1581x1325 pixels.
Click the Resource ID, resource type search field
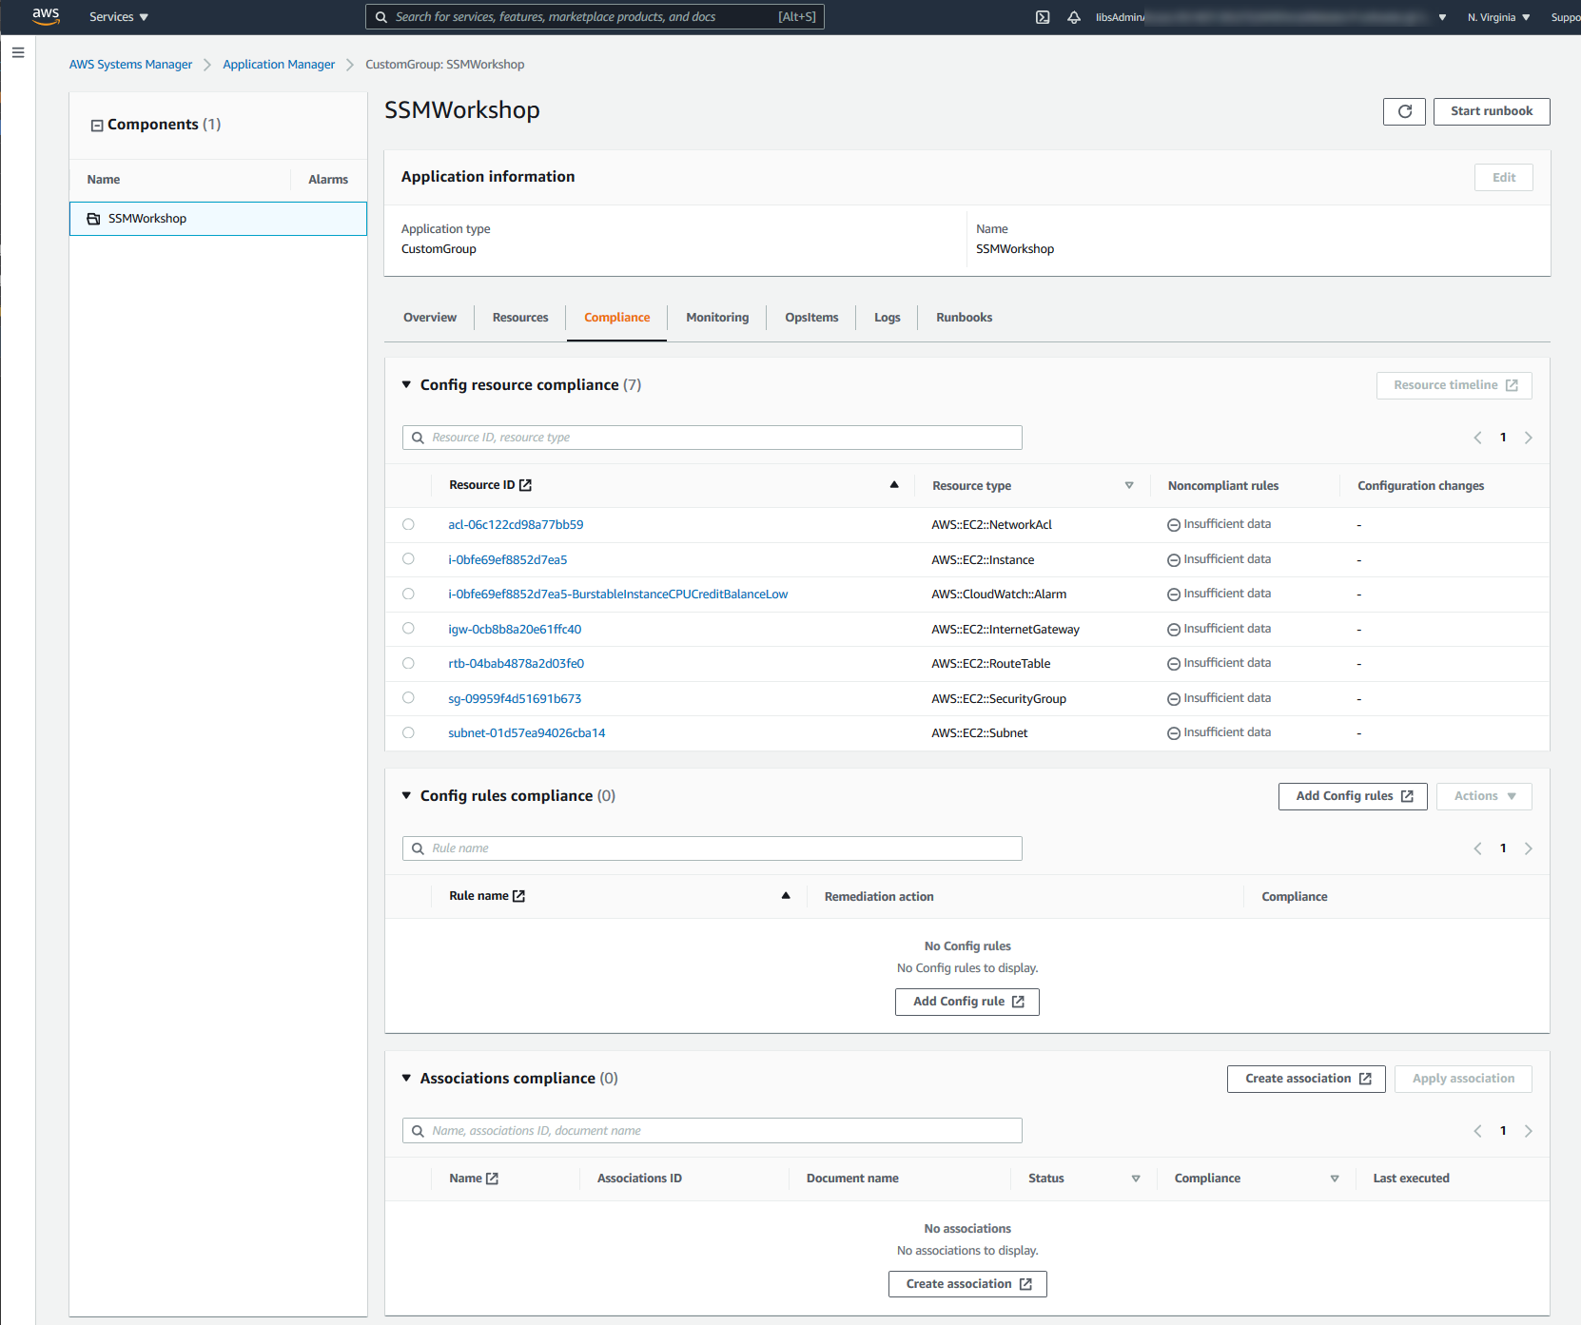[712, 438]
